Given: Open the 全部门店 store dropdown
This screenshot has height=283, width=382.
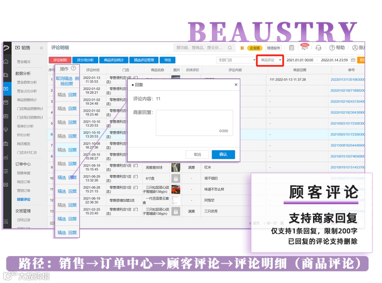Looking at the screenshot, I should coord(236,60).
